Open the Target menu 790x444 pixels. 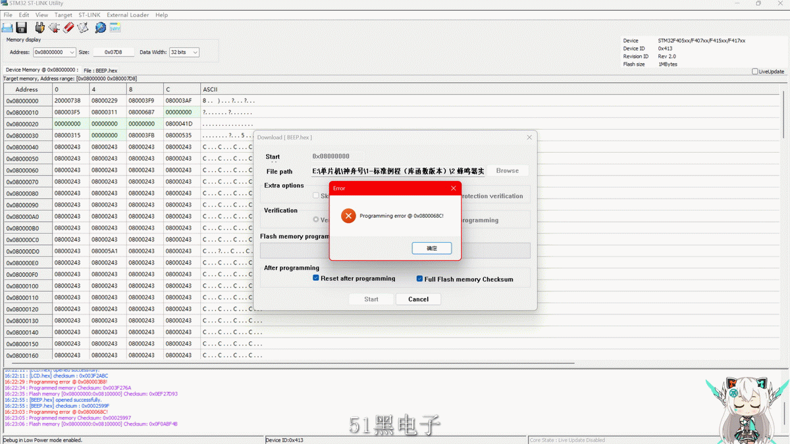click(x=63, y=14)
